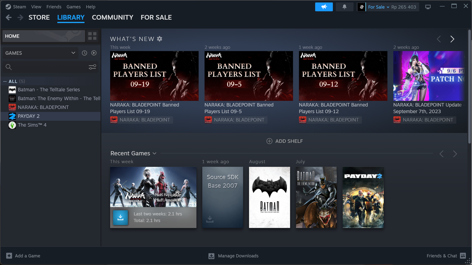Screen dimensions: 472x265
Task: Open announcements megaphone button
Action: pos(324,7)
